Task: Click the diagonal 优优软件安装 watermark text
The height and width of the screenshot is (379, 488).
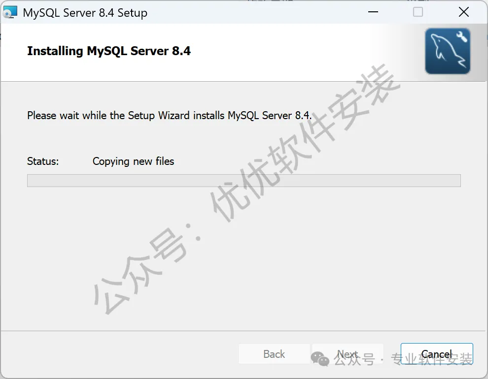Action: click(305, 143)
